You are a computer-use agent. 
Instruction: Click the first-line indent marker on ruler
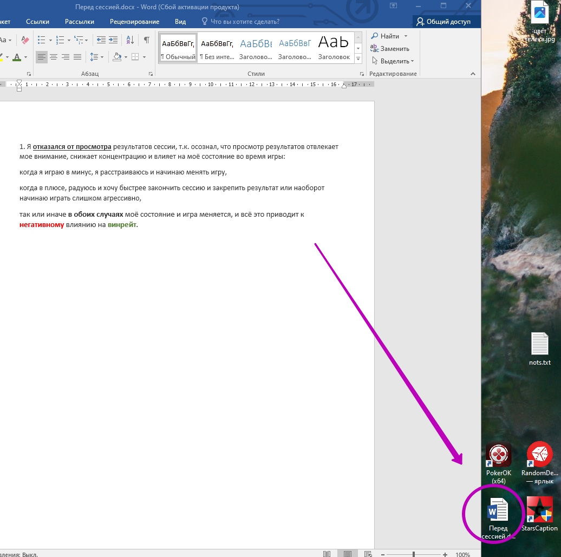19,82
